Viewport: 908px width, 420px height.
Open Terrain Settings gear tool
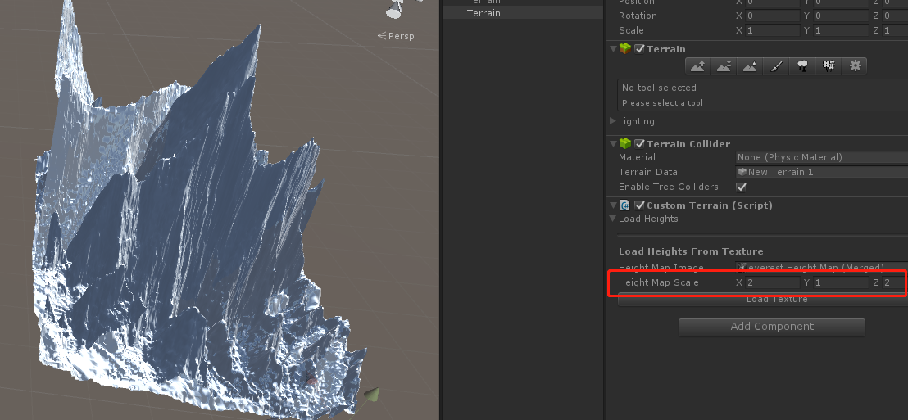(856, 66)
